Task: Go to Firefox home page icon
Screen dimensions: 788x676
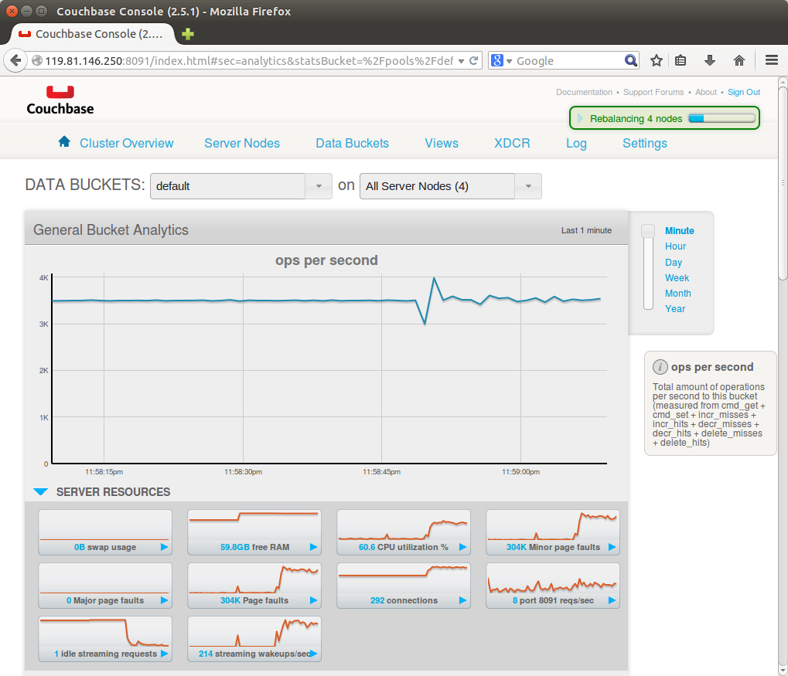Action: click(739, 61)
